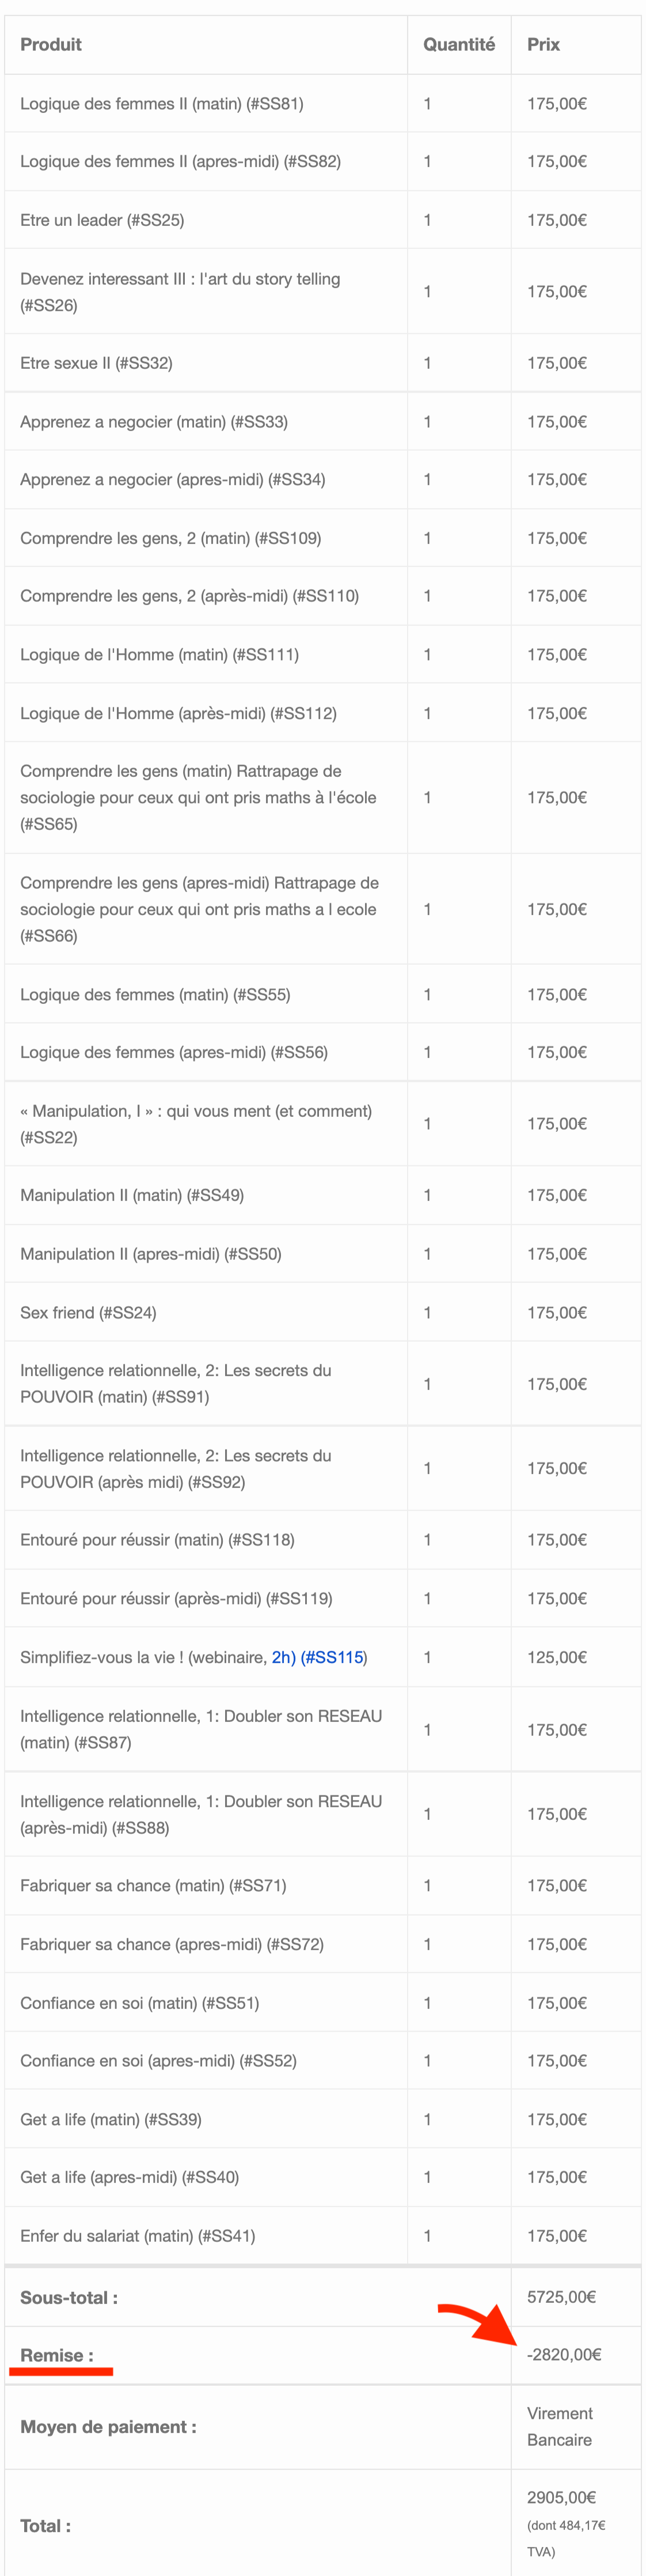Click the Sex friend (#SS24) product name
The height and width of the screenshot is (2576, 646).
(x=88, y=1312)
